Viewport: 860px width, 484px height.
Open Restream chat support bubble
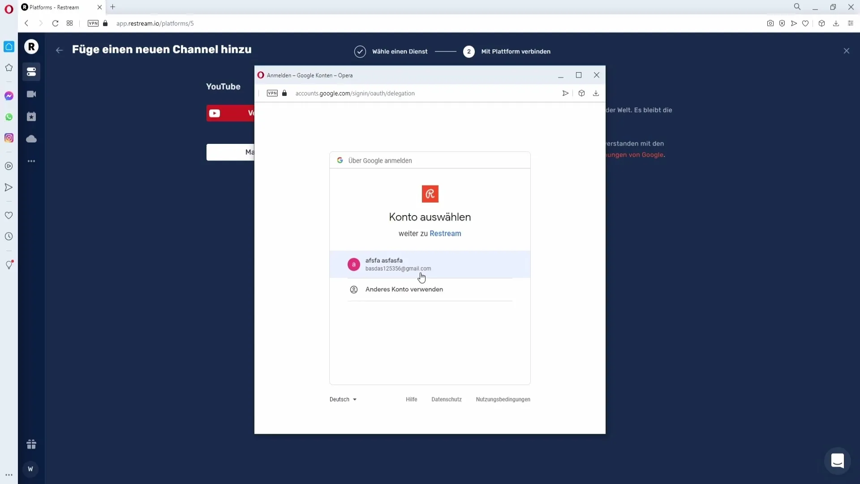[837, 461]
